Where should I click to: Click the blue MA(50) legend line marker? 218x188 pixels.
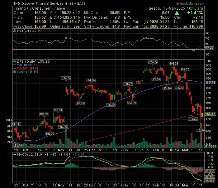click(15, 65)
